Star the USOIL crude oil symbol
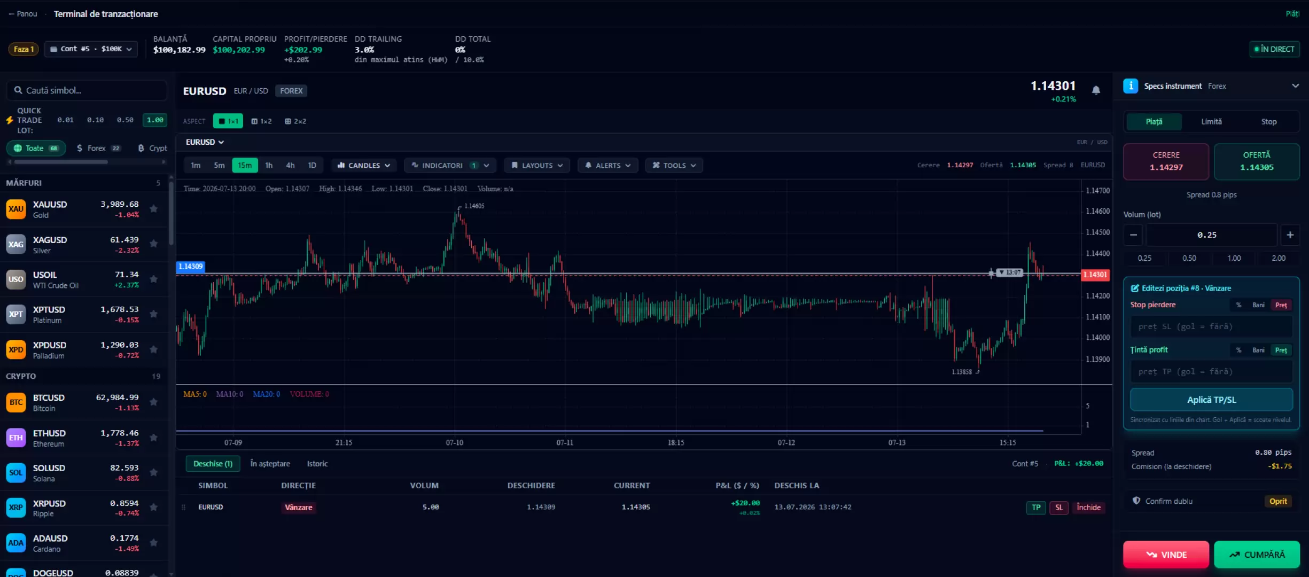 coord(154,279)
